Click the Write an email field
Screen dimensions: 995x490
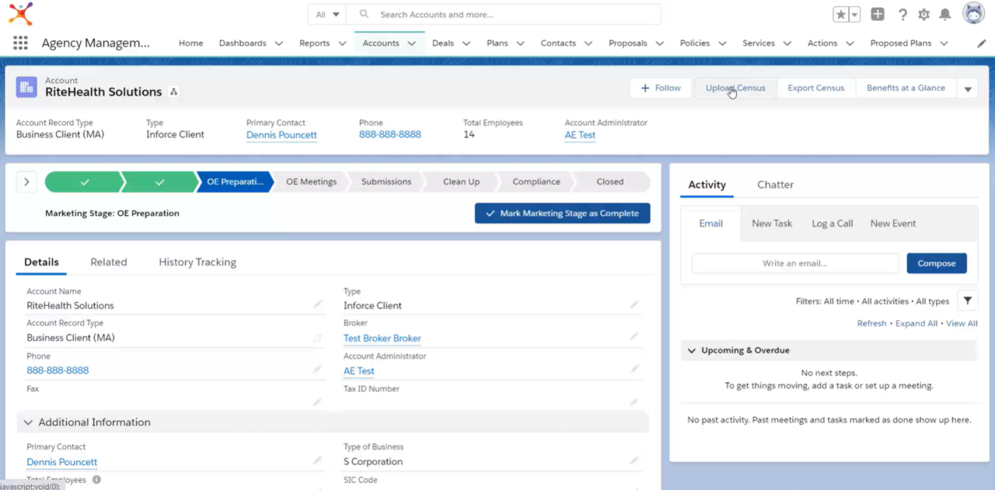coord(794,262)
